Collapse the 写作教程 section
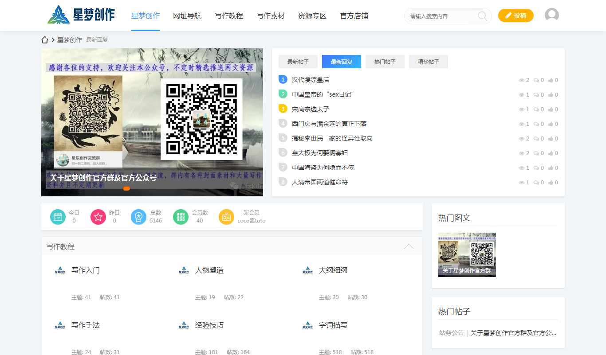The image size is (606, 355). point(409,246)
